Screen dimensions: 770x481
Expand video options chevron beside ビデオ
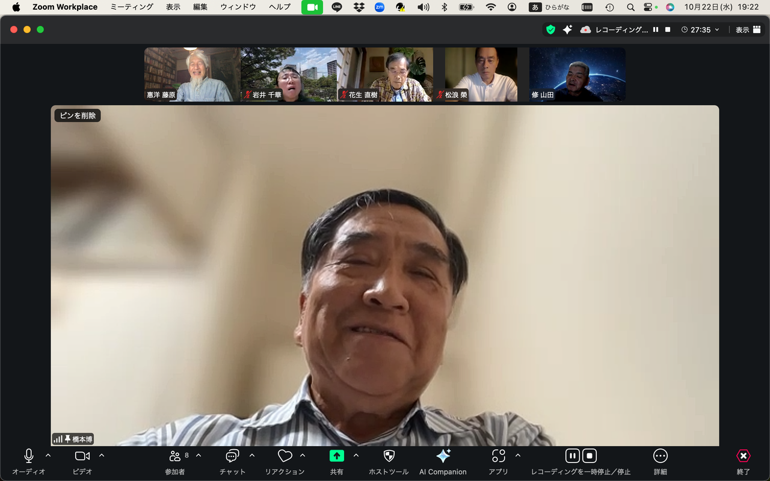[102, 455]
